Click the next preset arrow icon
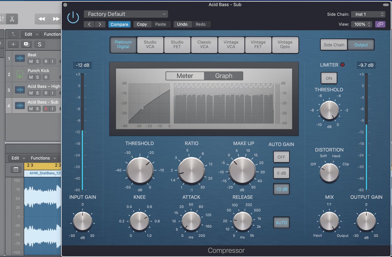 100,24
